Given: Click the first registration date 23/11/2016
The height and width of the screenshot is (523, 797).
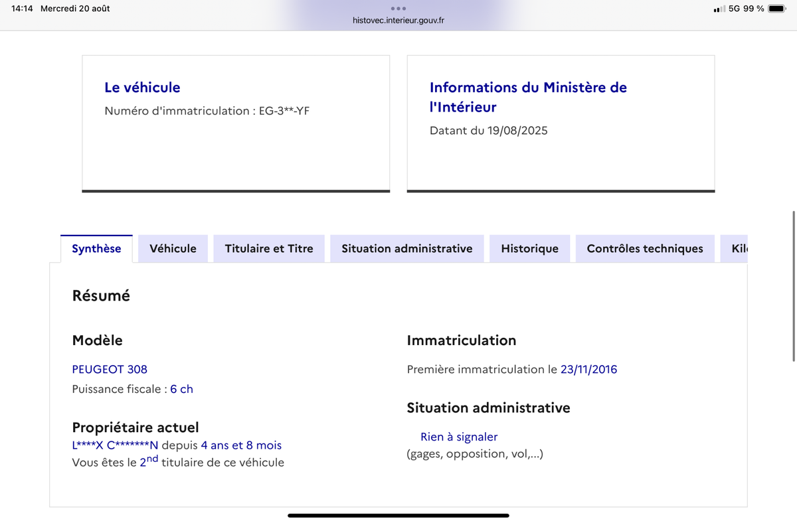Looking at the screenshot, I should point(588,369).
